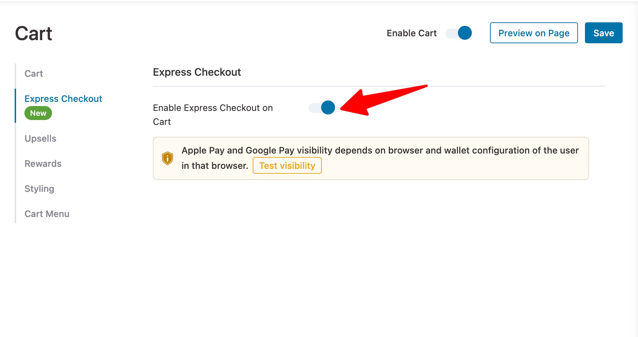Click the shield info icon in the notice
638x337 pixels.
pos(168,158)
